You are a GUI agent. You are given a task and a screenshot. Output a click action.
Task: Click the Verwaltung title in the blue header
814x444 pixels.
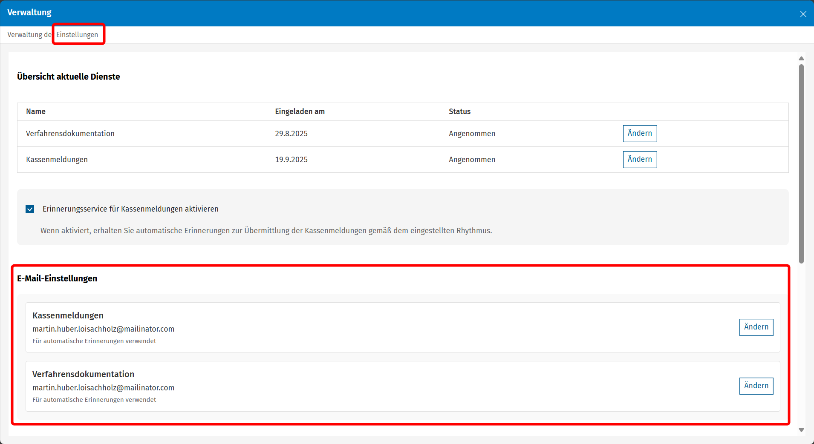(x=29, y=12)
